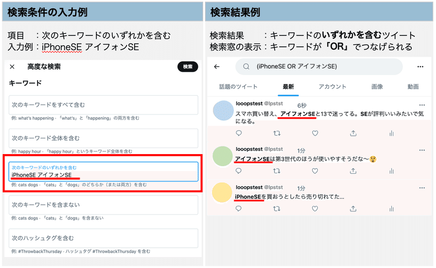Reply to the スマホ買い替え tweet
Viewport: 436px width, 268px height.
point(239,133)
